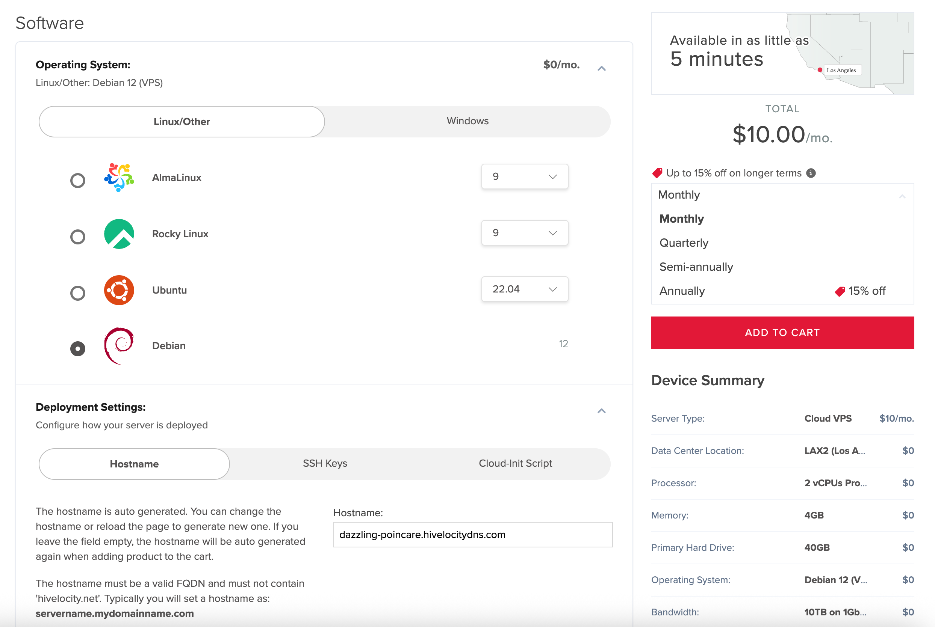Click the Ubuntu logo icon
The height and width of the screenshot is (627, 935).
pyautogui.click(x=119, y=290)
